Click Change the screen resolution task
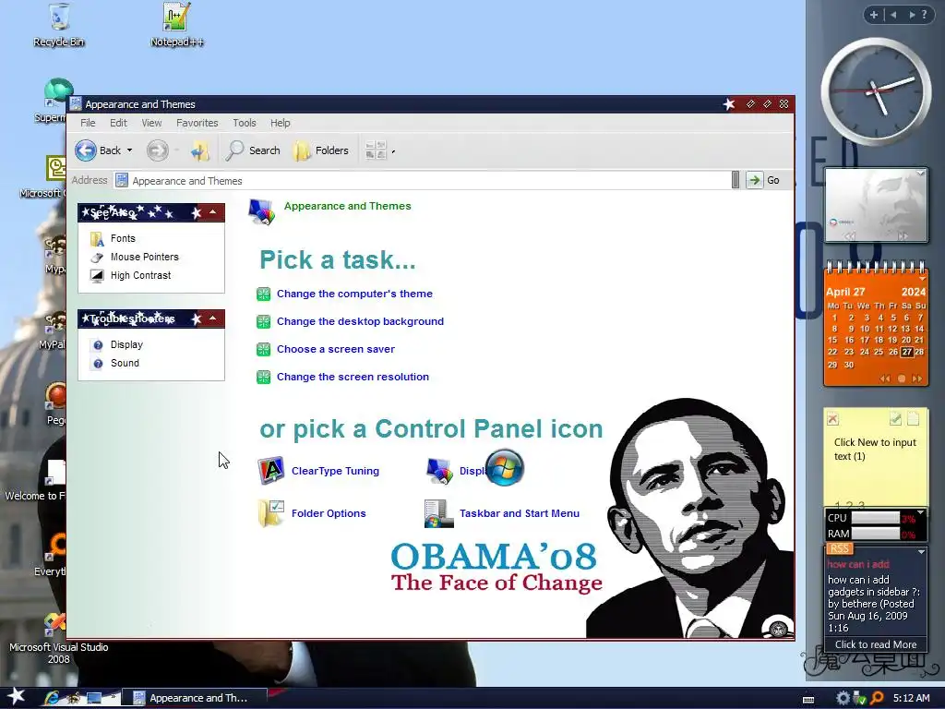The height and width of the screenshot is (709, 945). tap(353, 377)
